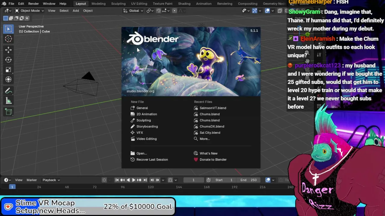Activate the Transform tool

tap(8, 79)
